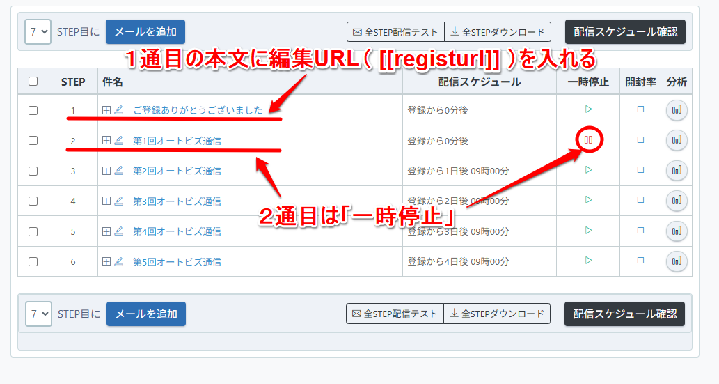Image resolution: width=719 pixels, height=384 pixels.
Task: Expand details icon for 第1回オートビズ通信
Action: tap(106, 140)
